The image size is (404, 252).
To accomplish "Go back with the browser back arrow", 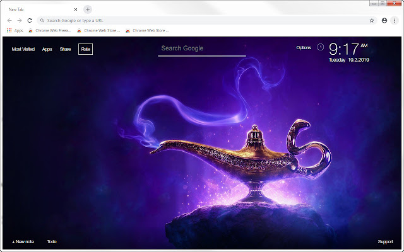I will point(9,21).
